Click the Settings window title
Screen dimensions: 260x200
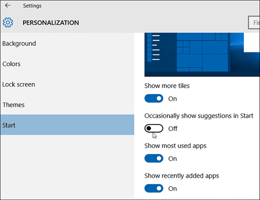point(32,6)
